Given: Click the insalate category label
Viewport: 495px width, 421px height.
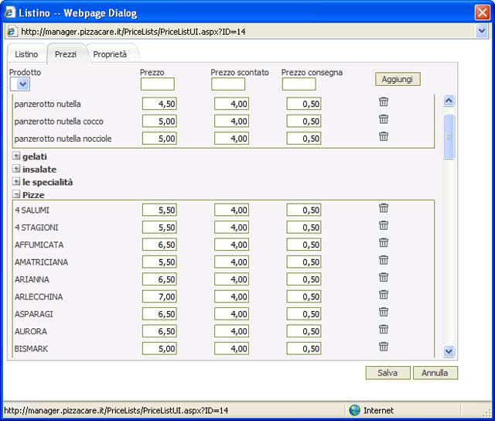Looking at the screenshot, I should (x=39, y=169).
